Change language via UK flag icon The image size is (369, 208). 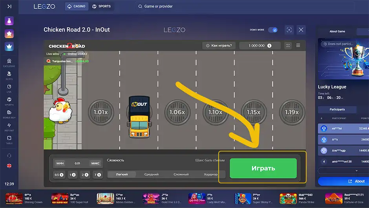(9, 166)
